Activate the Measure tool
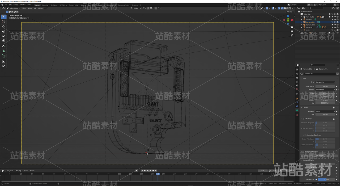 coord(4,51)
